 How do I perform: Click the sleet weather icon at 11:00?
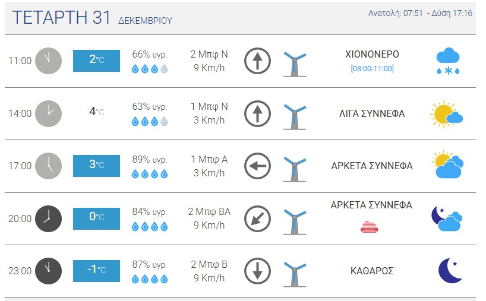(449, 61)
